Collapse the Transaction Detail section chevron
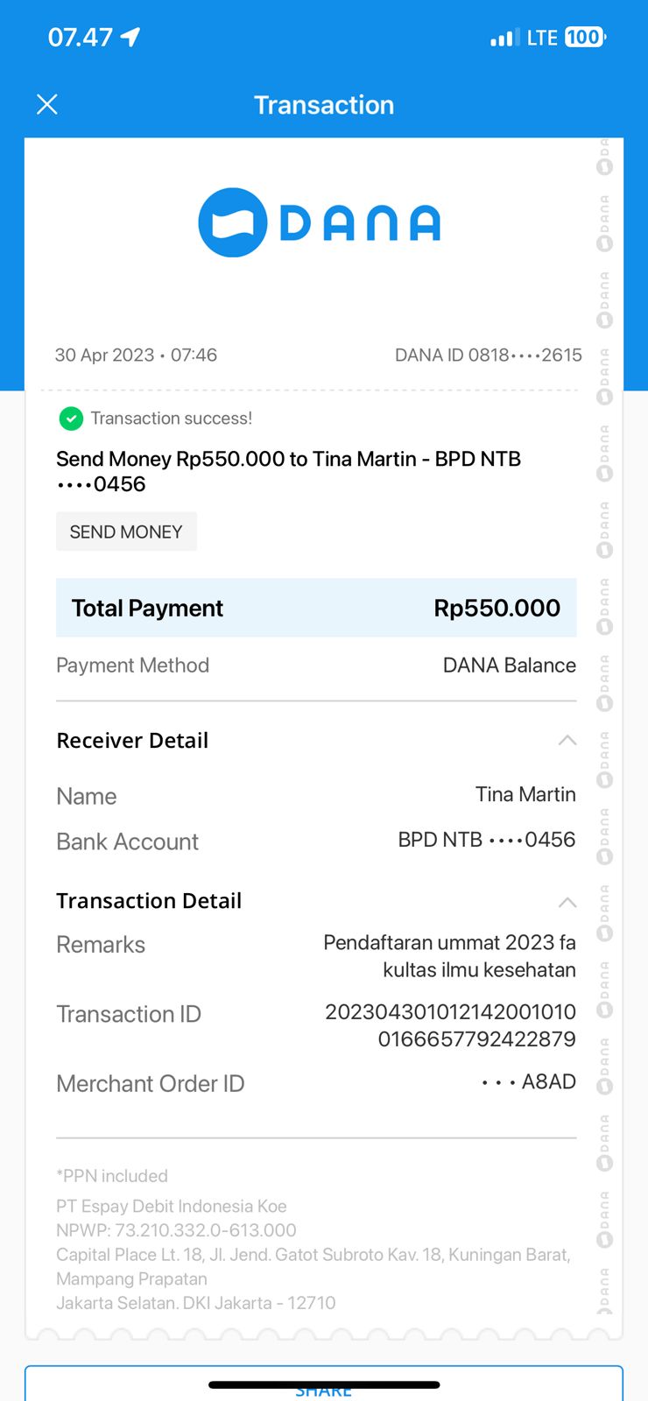Image resolution: width=648 pixels, height=1401 pixels. click(x=567, y=902)
